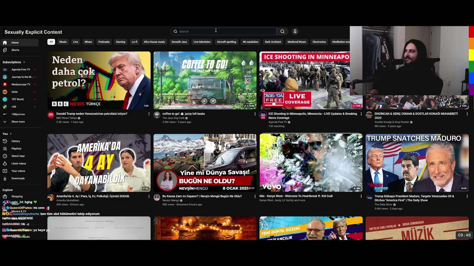
Task: Open Liked videos in sidebar
Action: pyautogui.click(x=19, y=163)
